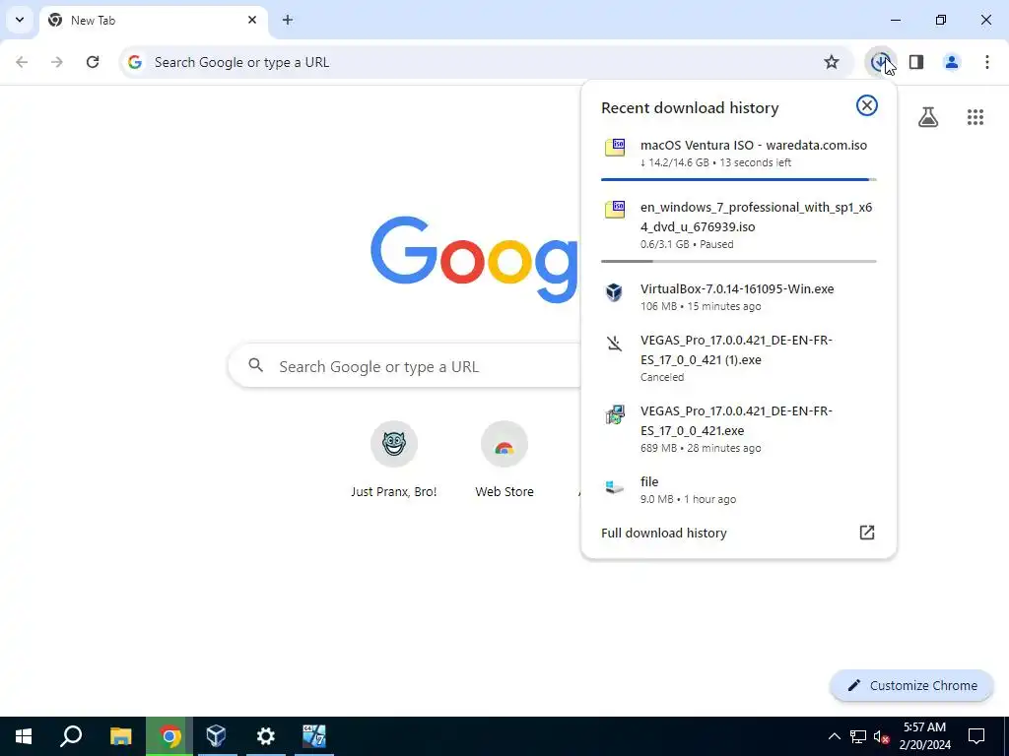Click the macOS Ventura ISO file icon
The image size is (1009, 756).
[615, 147]
